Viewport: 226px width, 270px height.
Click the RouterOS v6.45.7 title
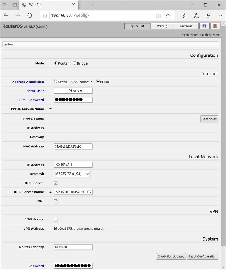tap(25, 26)
